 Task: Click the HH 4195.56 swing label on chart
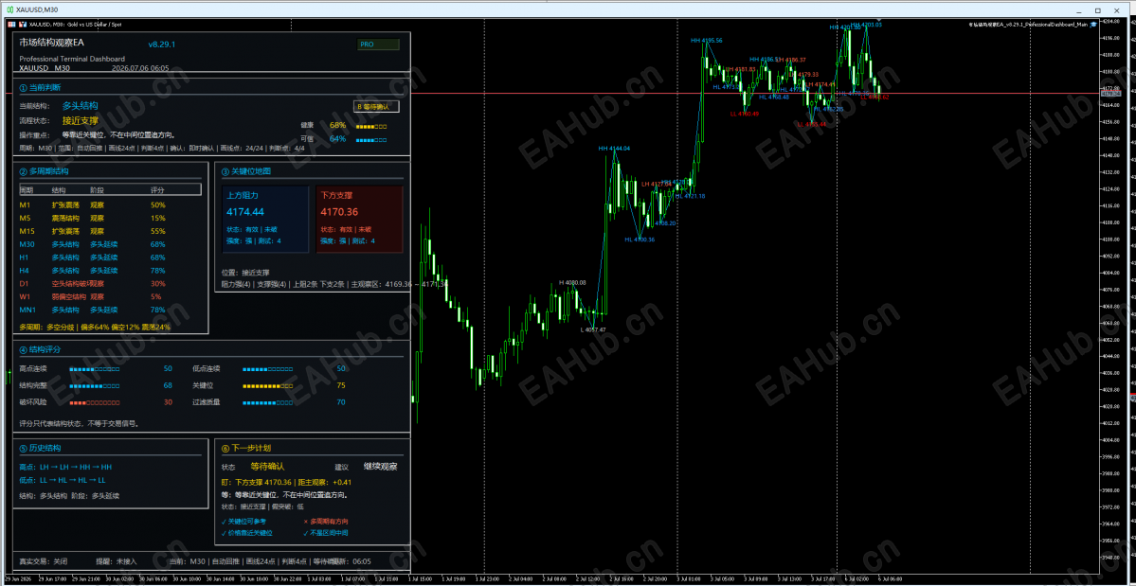(707, 41)
